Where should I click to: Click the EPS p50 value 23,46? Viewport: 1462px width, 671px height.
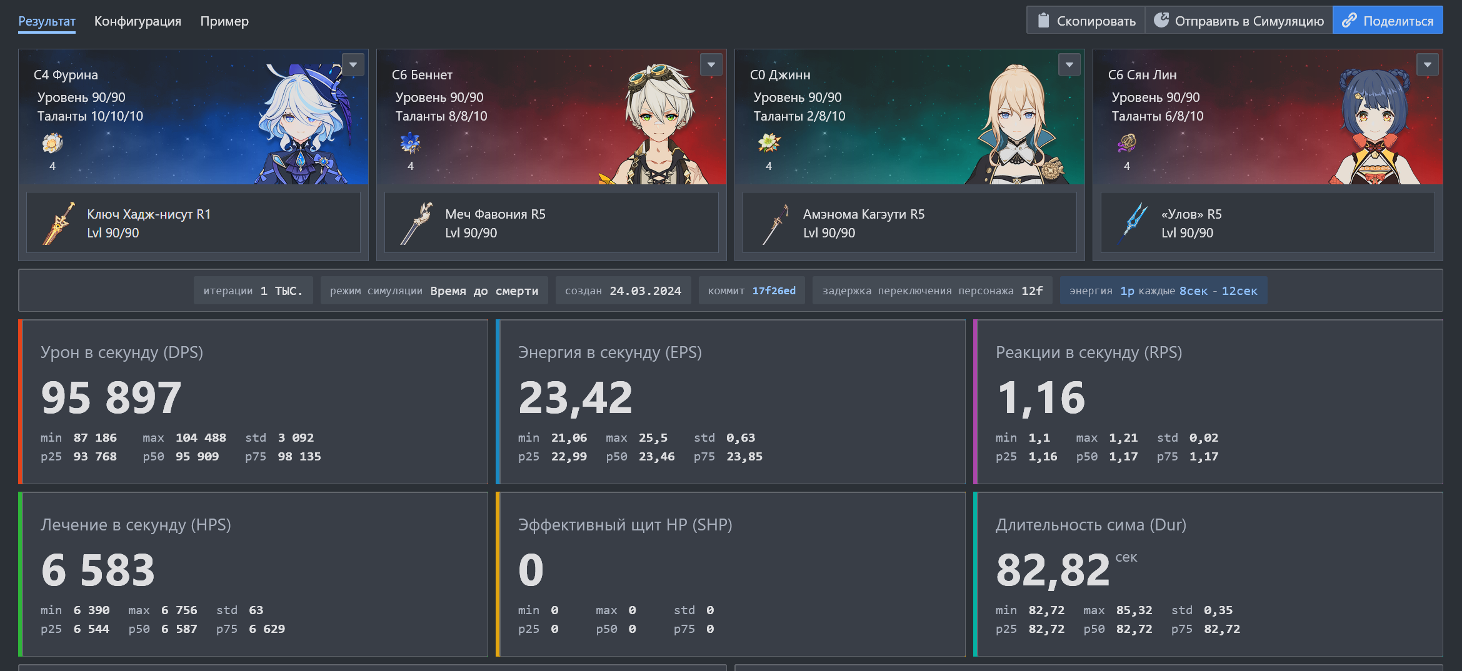(656, 457)
